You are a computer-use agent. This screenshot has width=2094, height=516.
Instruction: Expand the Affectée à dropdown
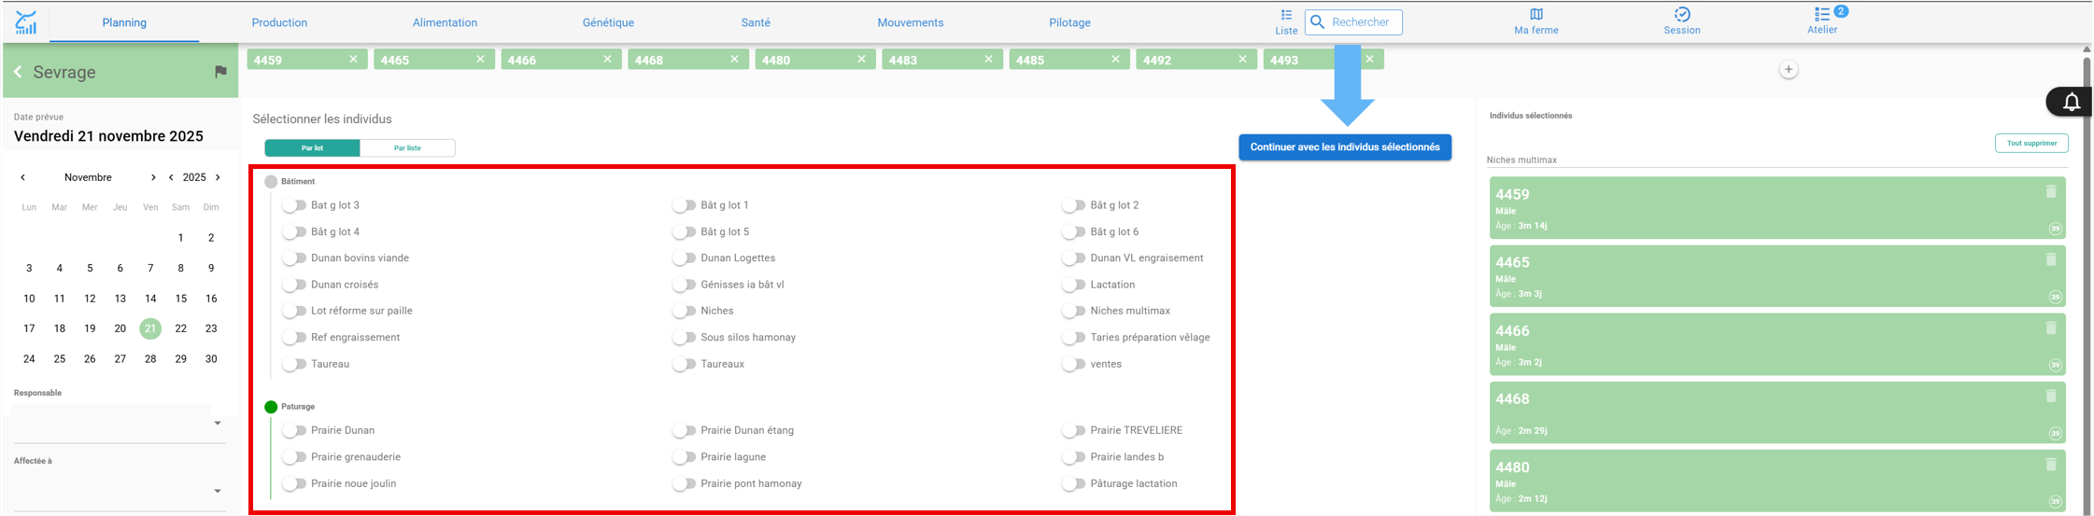click(x=120, y=491)
